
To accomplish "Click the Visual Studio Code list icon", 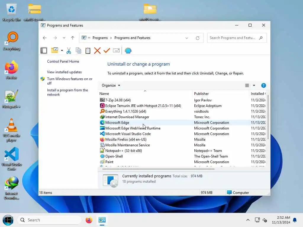I will [x=102, y=134].
